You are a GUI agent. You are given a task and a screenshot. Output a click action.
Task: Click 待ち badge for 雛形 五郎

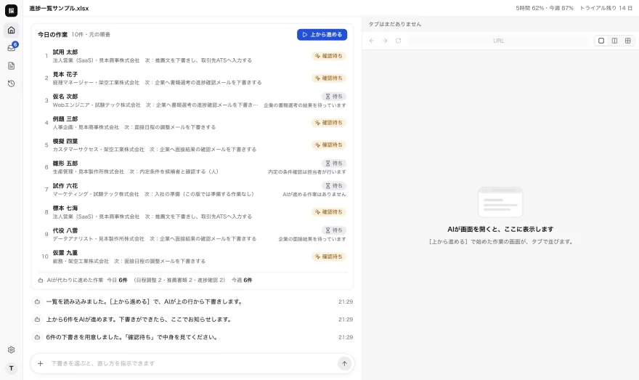334,163
